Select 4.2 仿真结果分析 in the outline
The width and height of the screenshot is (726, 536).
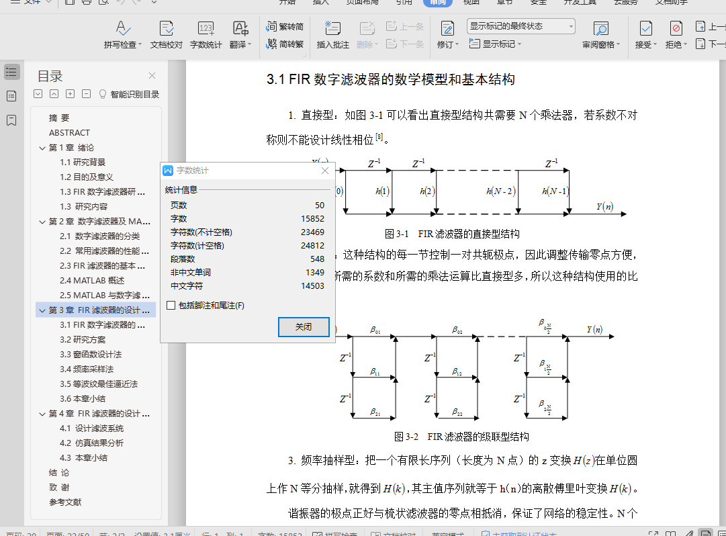click(x=91, y=443)
